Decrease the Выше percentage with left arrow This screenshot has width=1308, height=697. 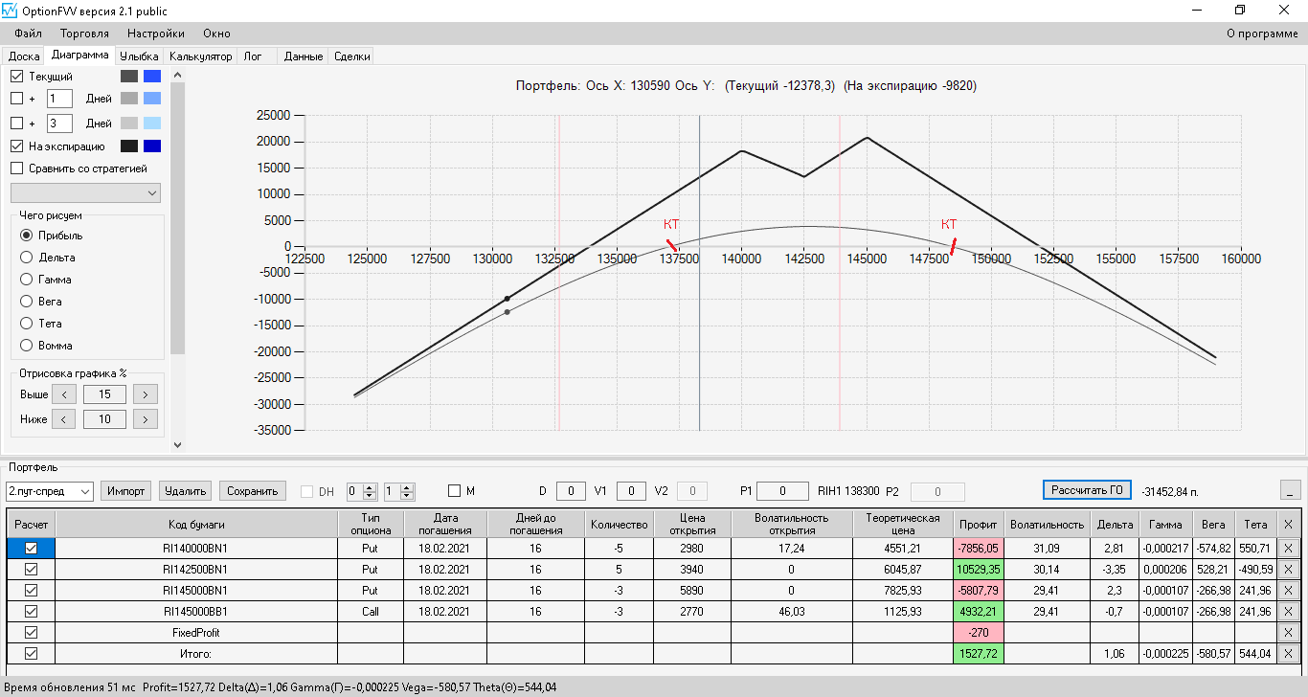pos(63,394)
